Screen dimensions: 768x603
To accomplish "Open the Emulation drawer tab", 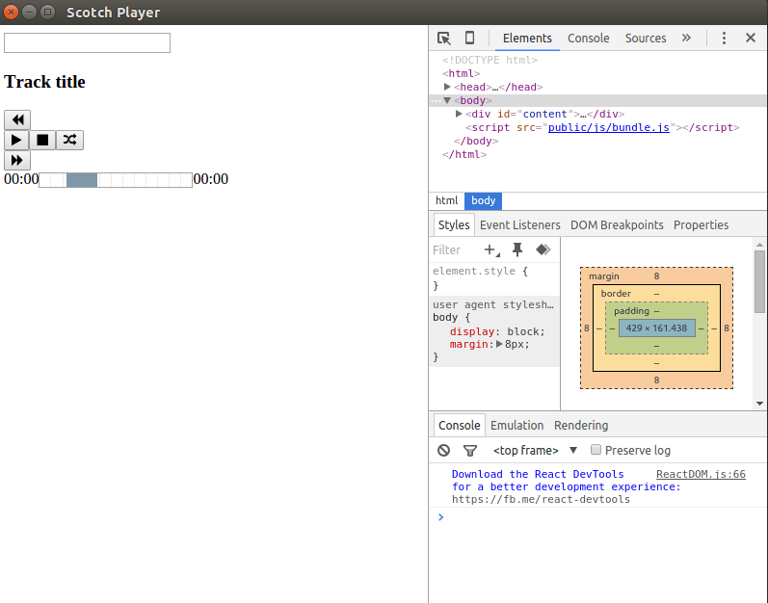I will [x=516, y=426].
